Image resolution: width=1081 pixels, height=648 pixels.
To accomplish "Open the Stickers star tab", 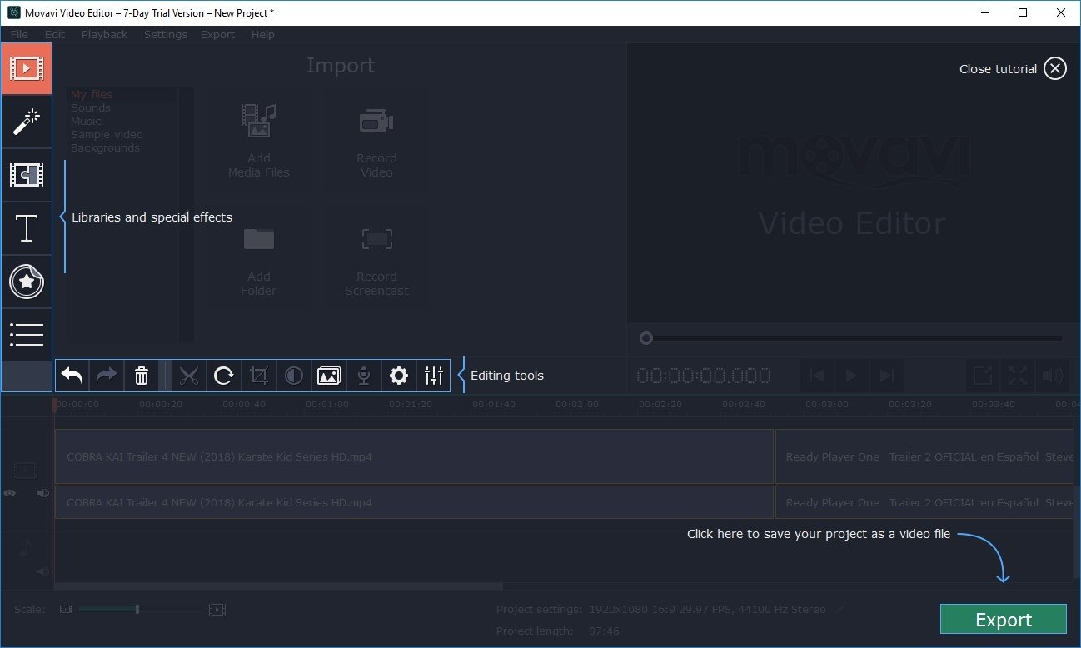I will [x=27, y=282].
